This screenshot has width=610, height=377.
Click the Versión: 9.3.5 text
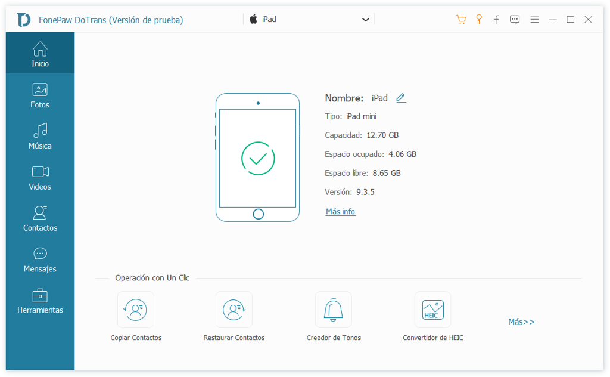coord(350,192)
